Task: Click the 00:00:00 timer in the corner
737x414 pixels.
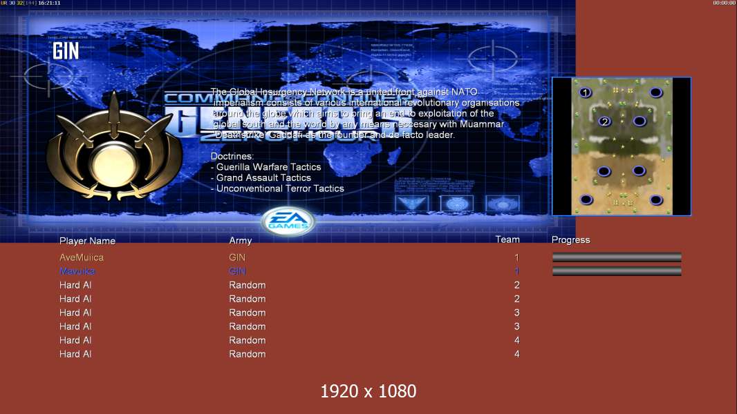Action: 725,3
